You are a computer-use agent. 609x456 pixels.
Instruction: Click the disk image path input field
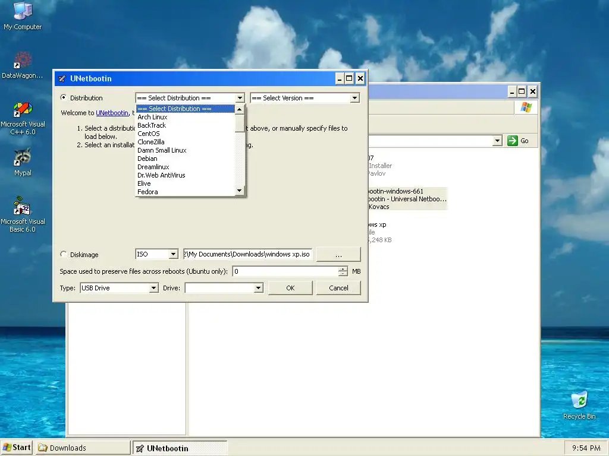coord(247,254)
